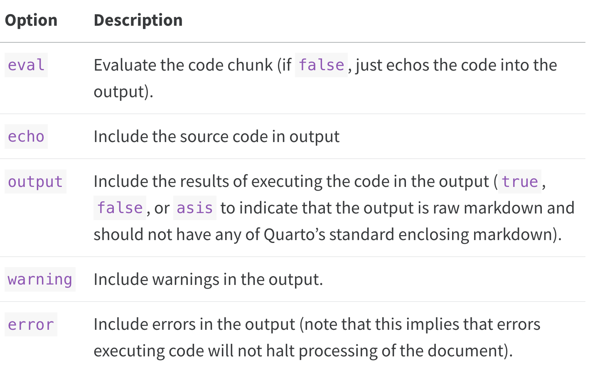Select the eval option code label
Image resolution: width=595 pixels, height=368 pixels.
[x=26, y=65]
